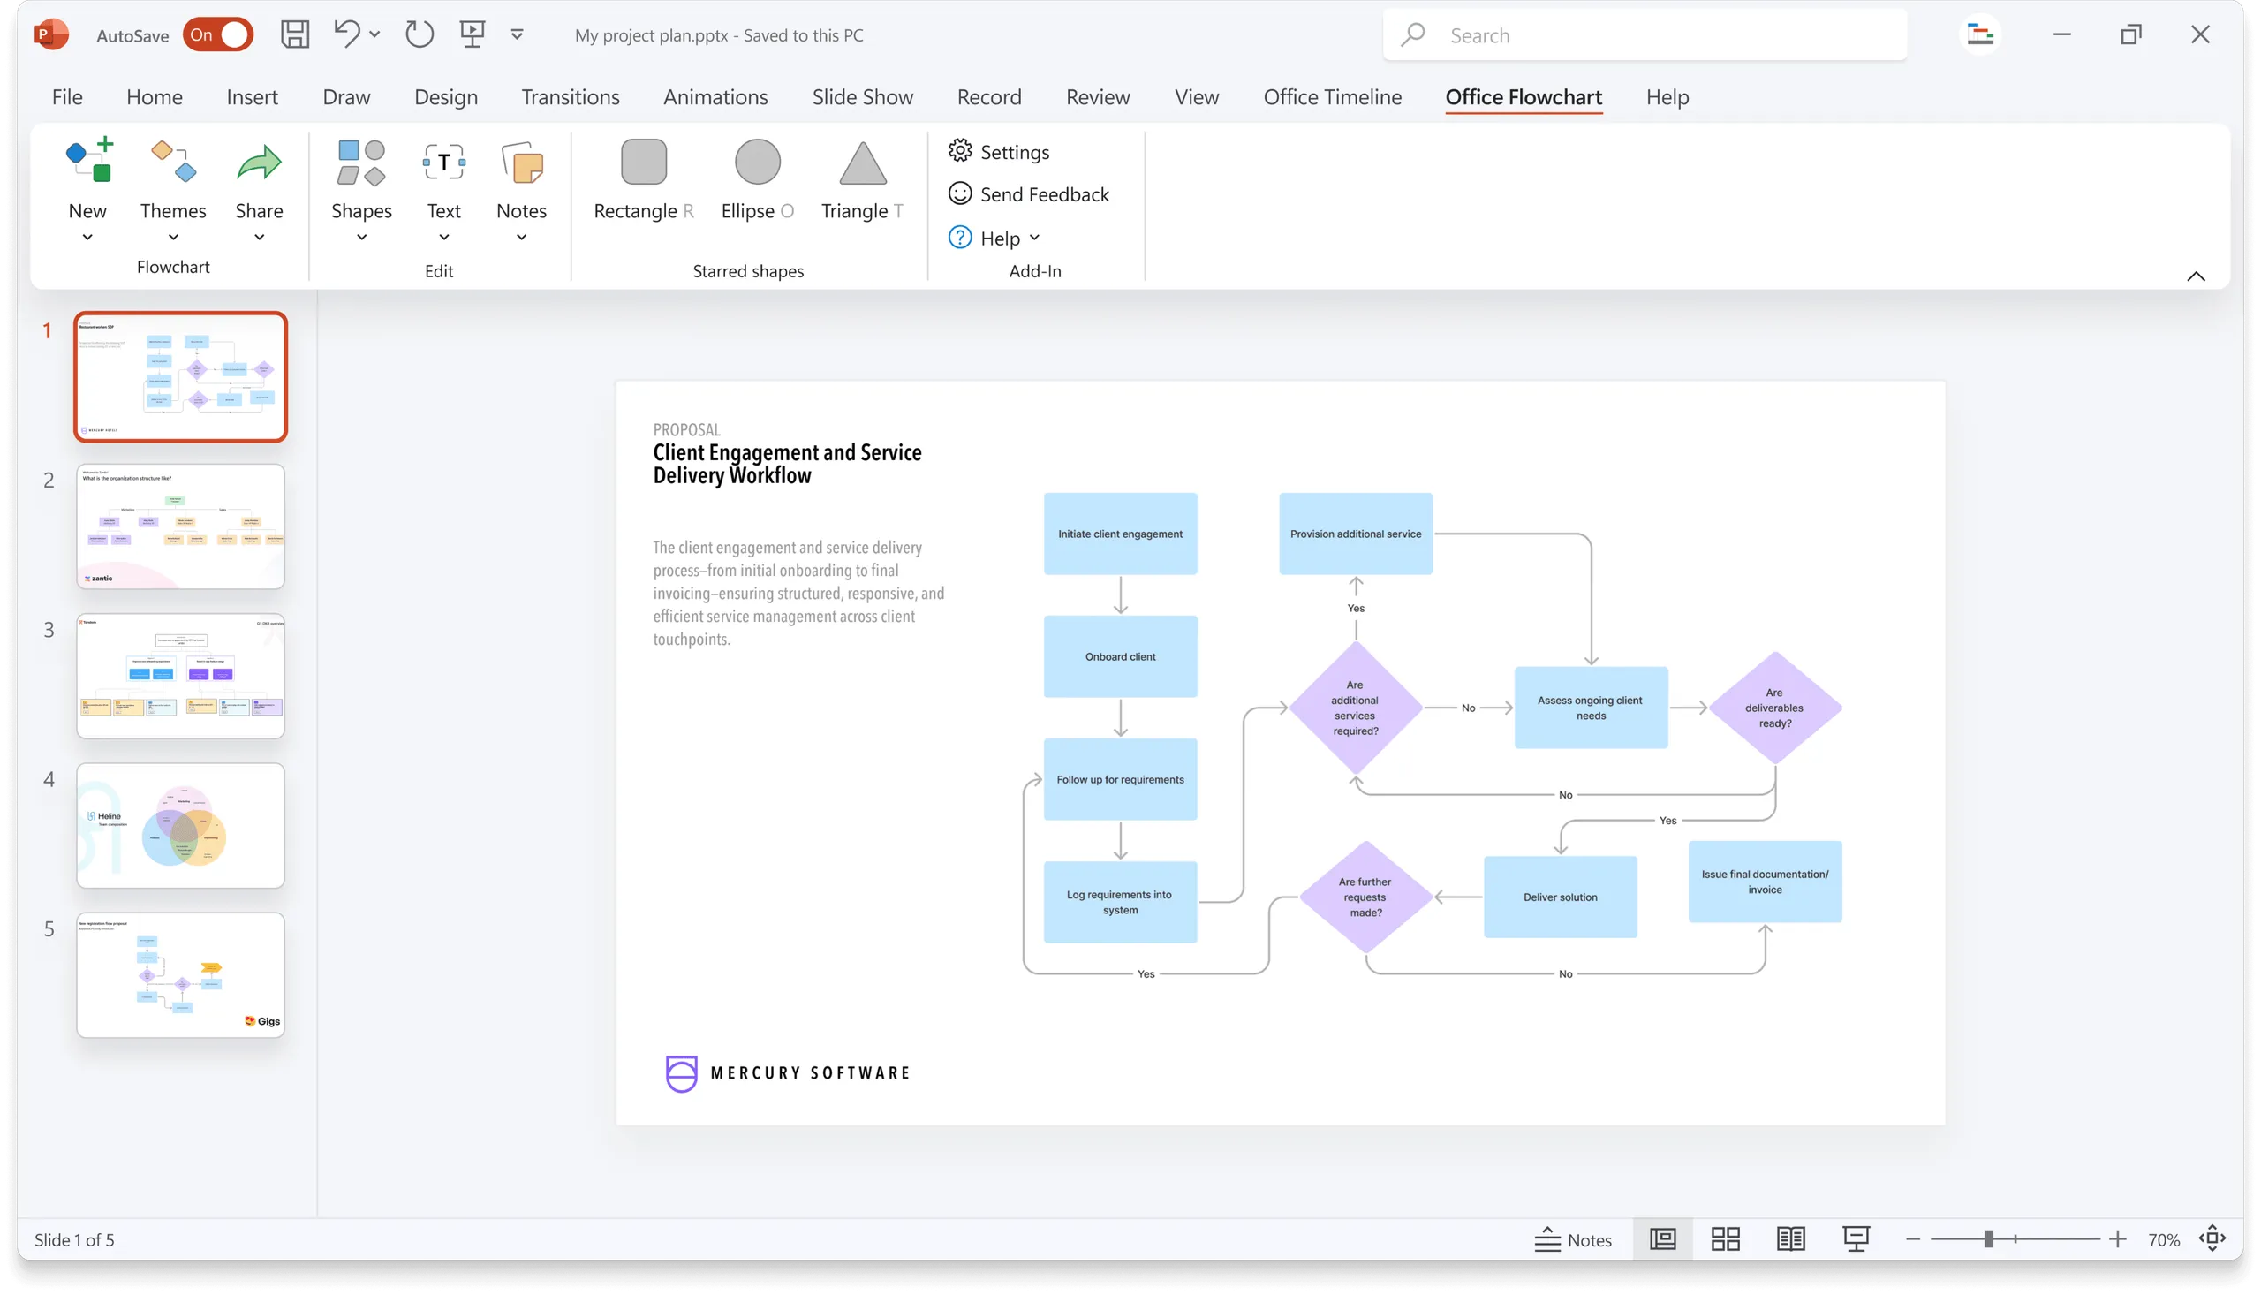2261x1295 pixels.
Task: Switch to the Home tab
Action: 154,97
